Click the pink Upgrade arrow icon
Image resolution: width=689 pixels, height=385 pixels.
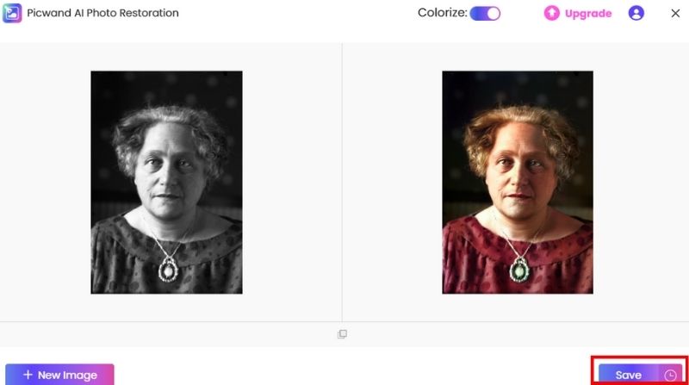pos(552,13)
